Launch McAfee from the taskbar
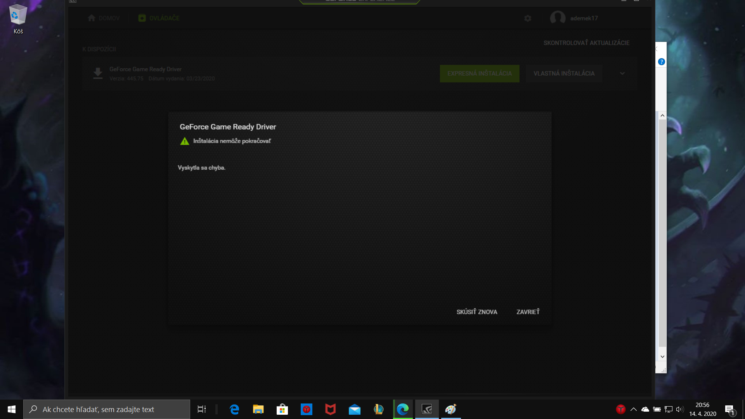 [x=330, y=409]
